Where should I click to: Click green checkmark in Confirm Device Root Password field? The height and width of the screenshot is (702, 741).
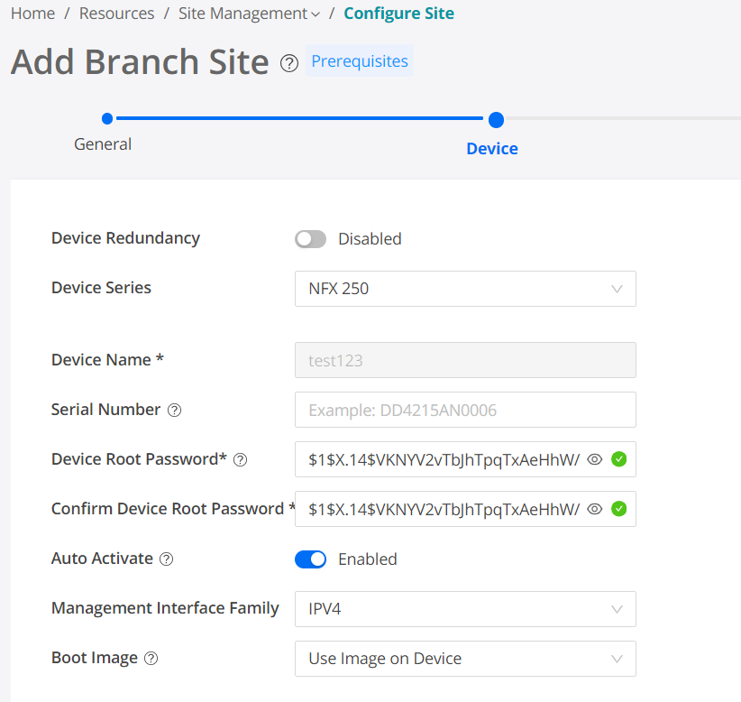[x=618, y=509]
